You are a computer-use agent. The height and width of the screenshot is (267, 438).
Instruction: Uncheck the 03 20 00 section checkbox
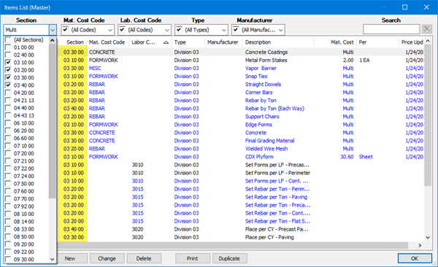tap(8, 70)
